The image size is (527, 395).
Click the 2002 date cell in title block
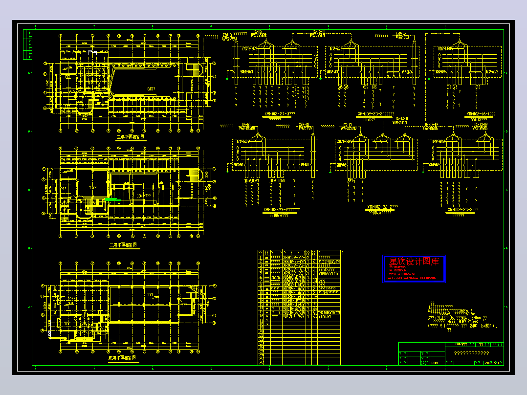[x=493, y=363]
